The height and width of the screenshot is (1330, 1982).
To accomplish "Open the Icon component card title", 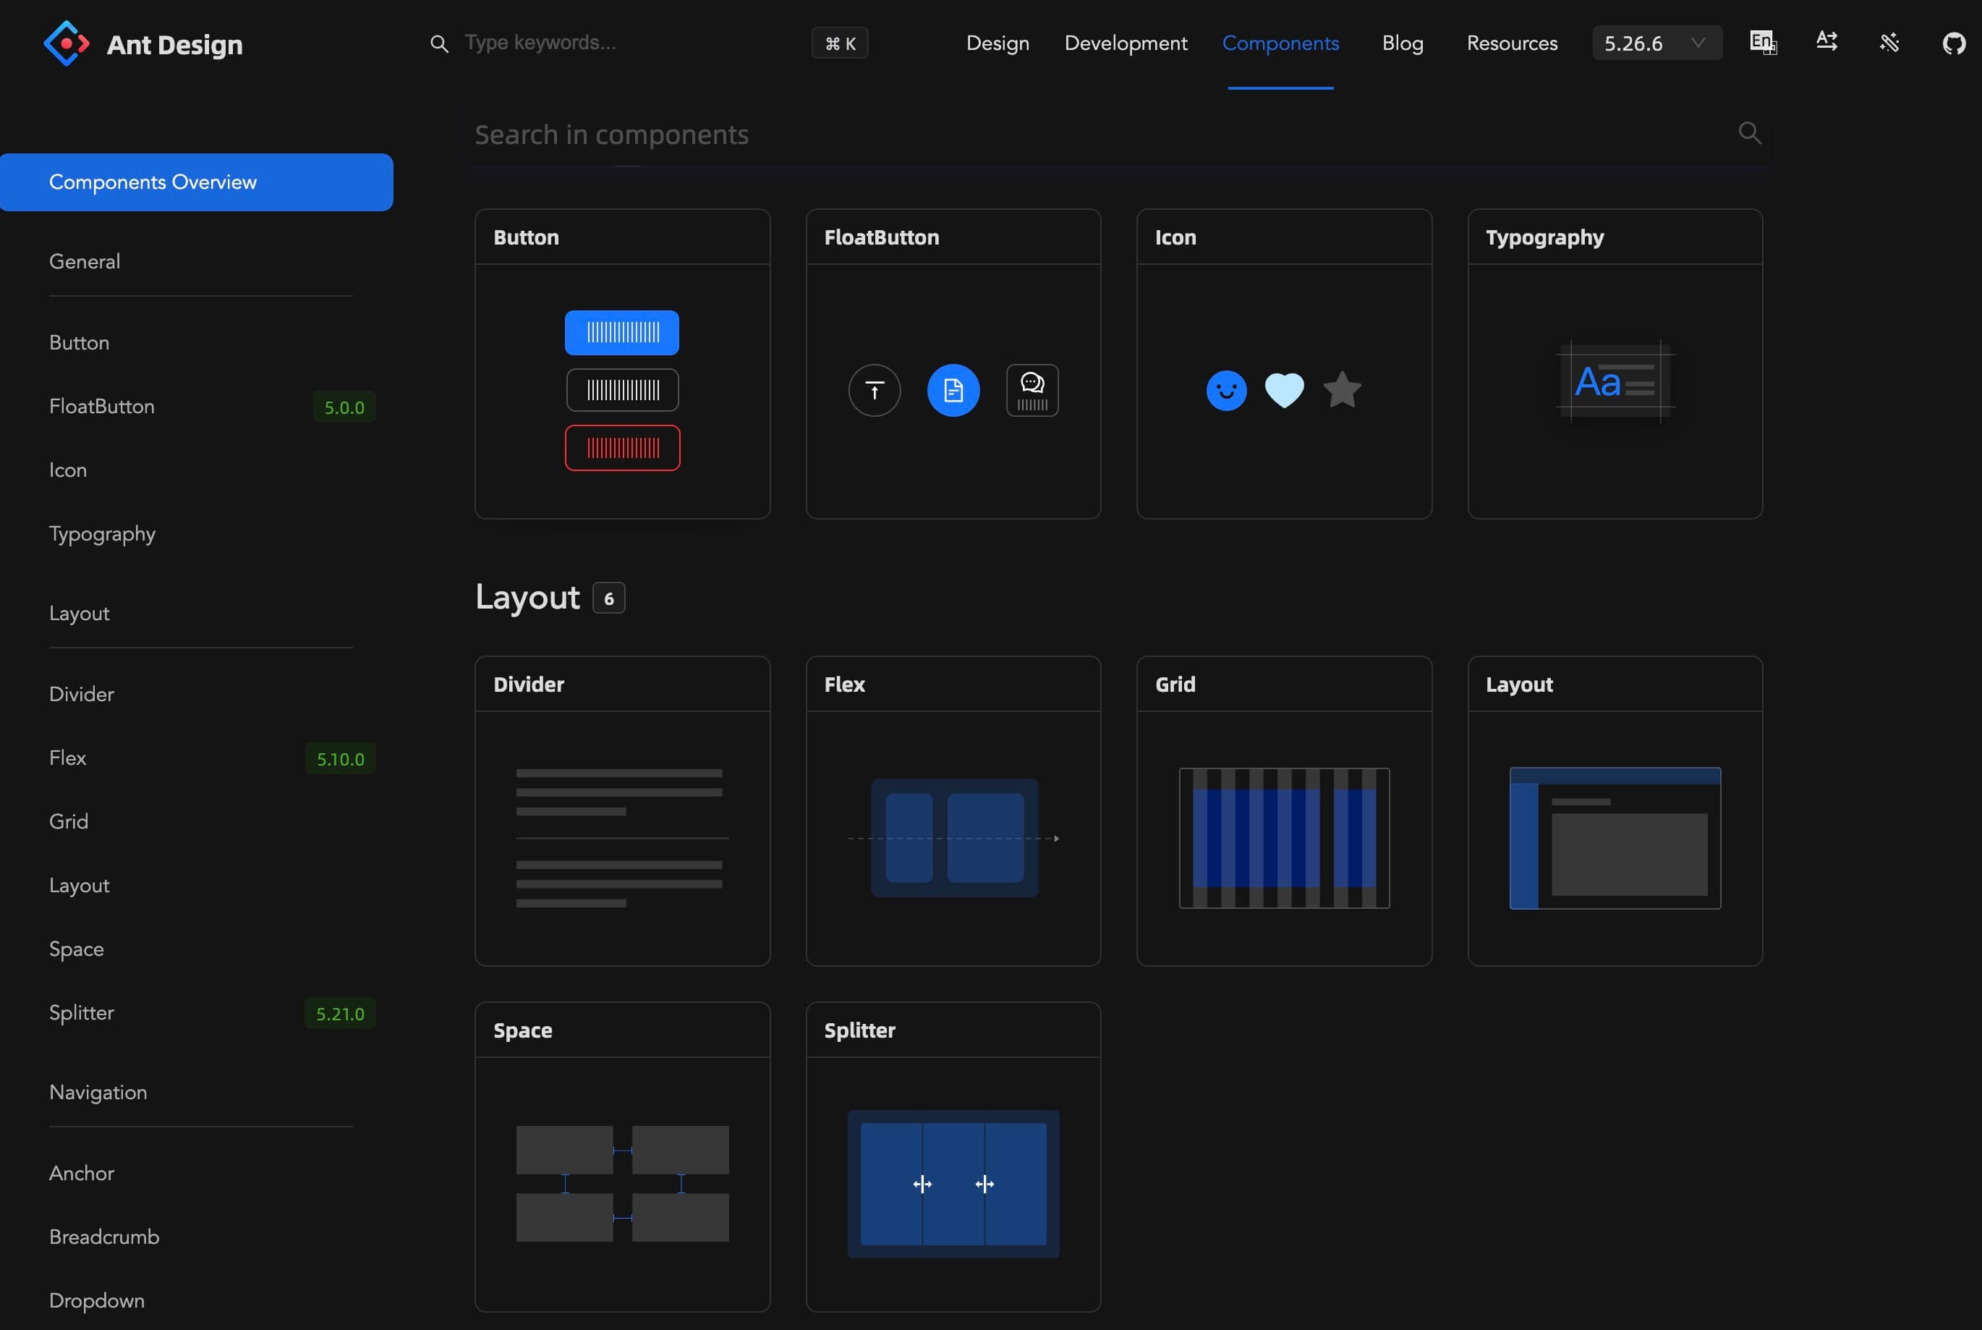I will coord(1175,237).
